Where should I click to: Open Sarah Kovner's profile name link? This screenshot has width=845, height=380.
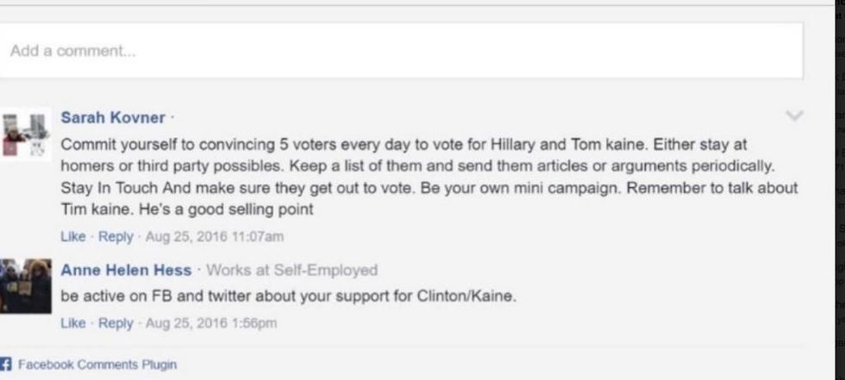click(x=113, y=118)
